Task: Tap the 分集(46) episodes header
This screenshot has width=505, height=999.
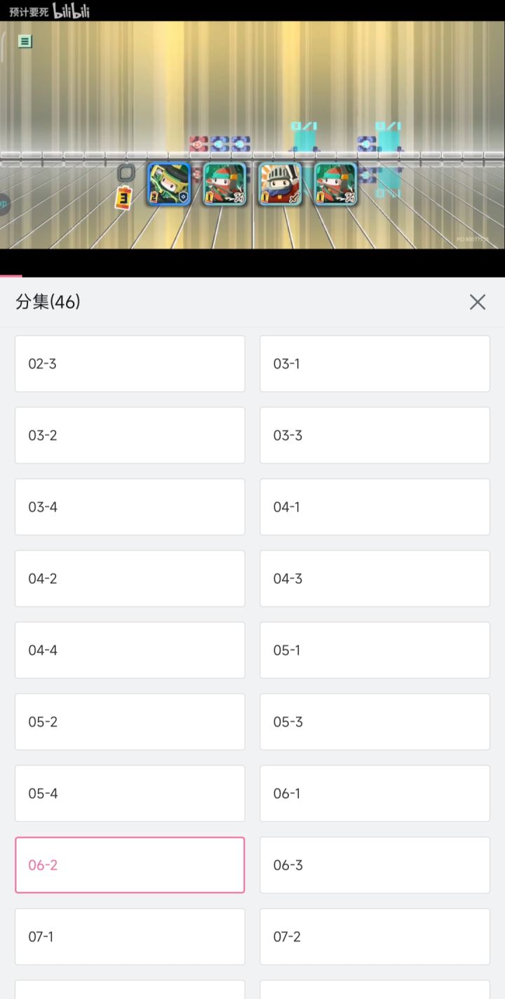Action: (48, 302)
